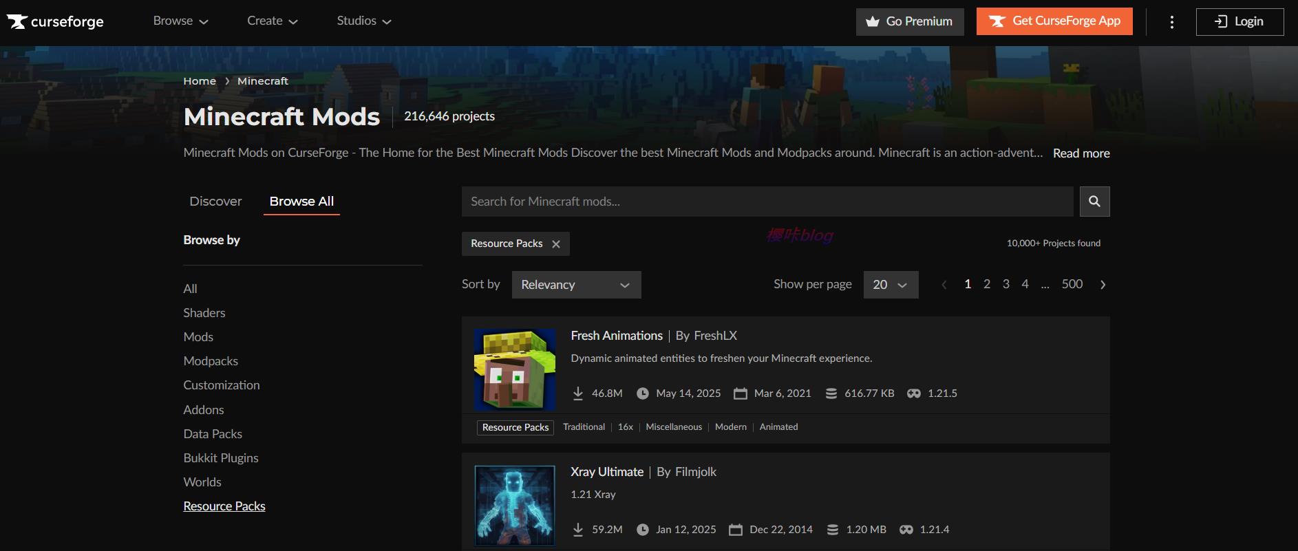
Task: Click calendar icon beside Dec 22, 2014
Action: click(x=736, y=530)
